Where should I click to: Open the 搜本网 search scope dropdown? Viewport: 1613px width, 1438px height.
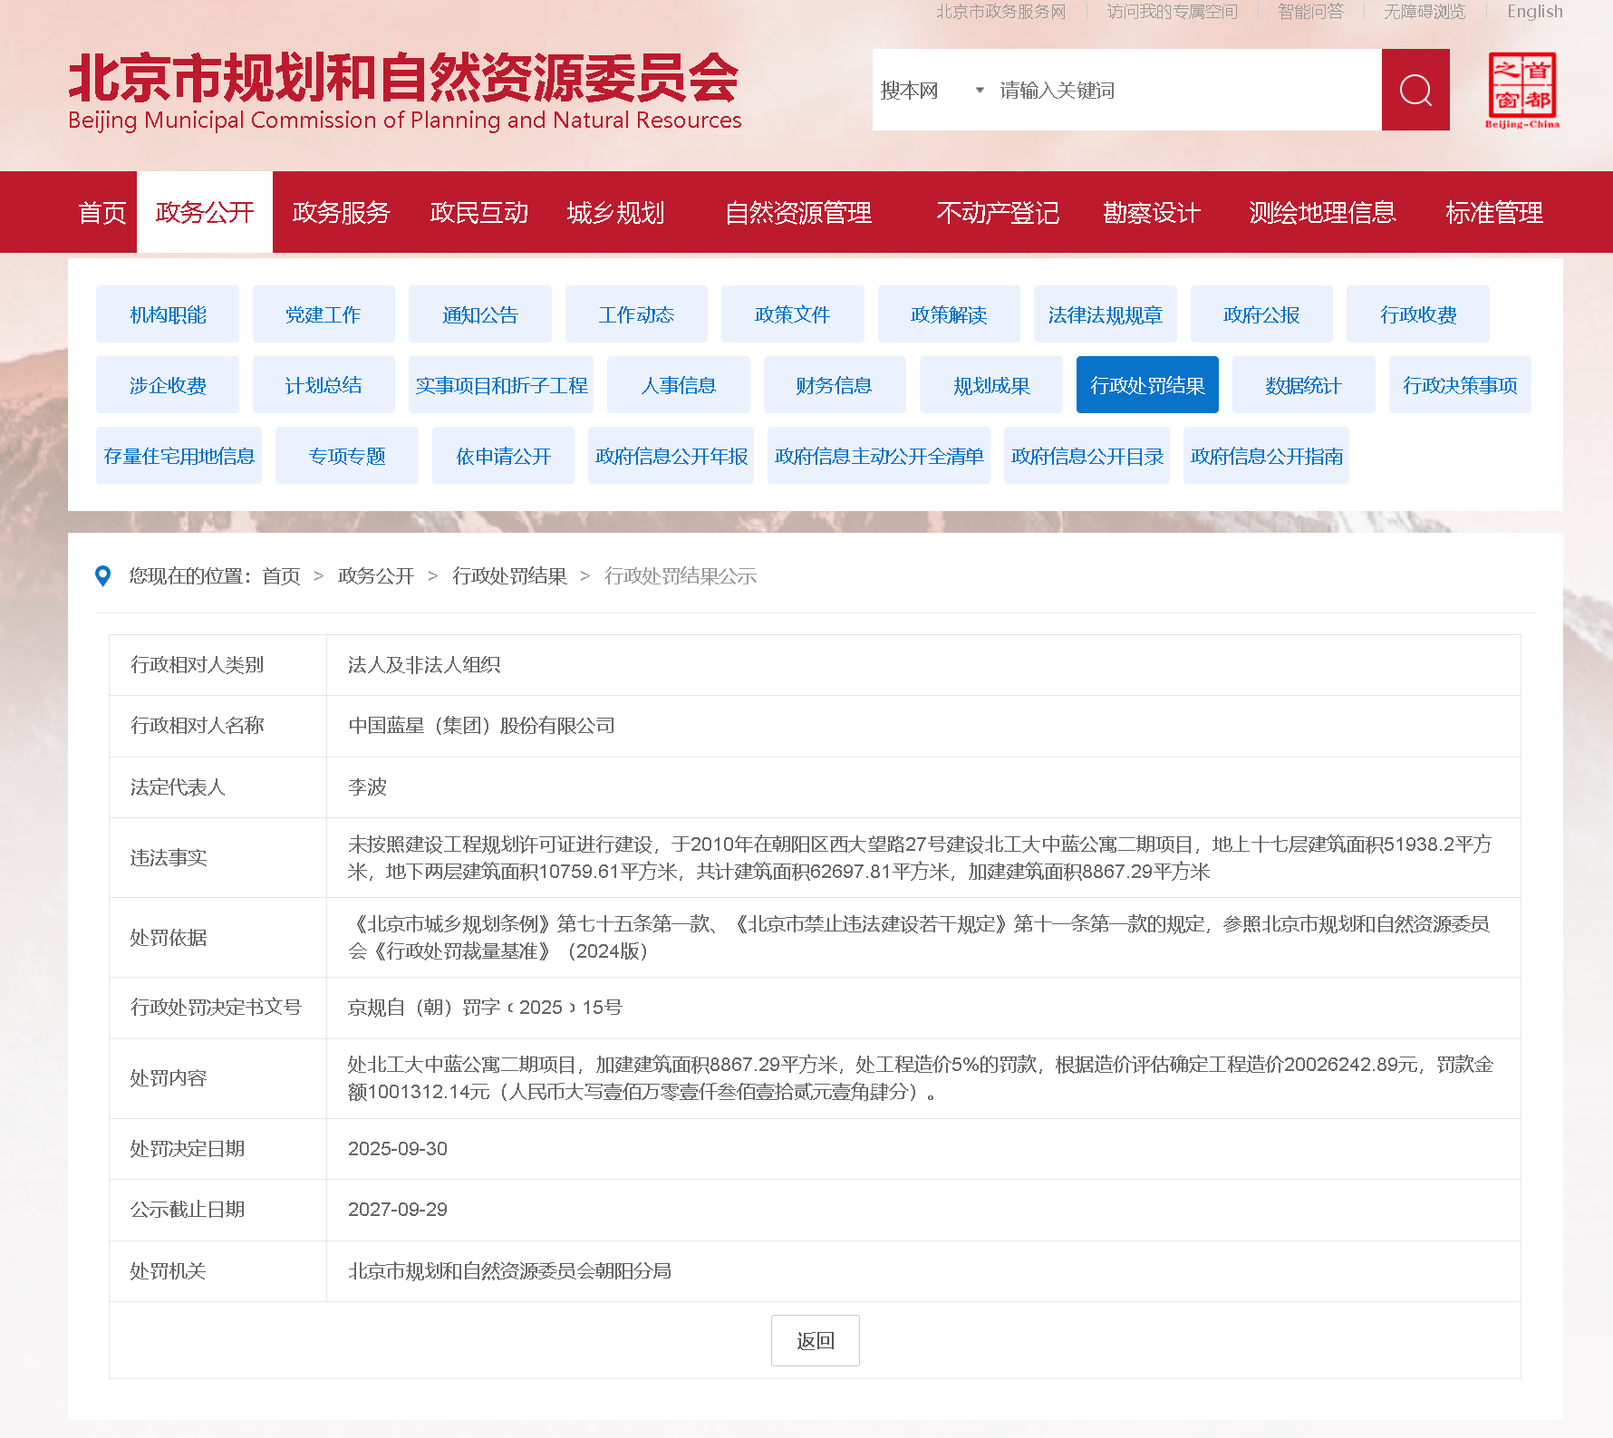931,91
